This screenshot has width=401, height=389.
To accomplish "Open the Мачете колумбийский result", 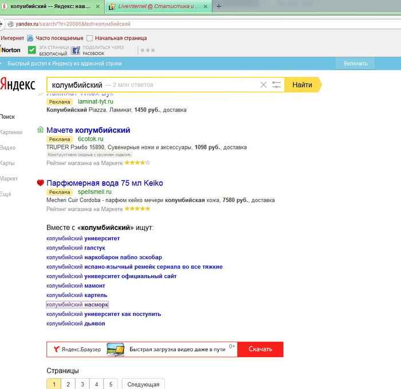I will pyautogui.click(x=88, y=130).
